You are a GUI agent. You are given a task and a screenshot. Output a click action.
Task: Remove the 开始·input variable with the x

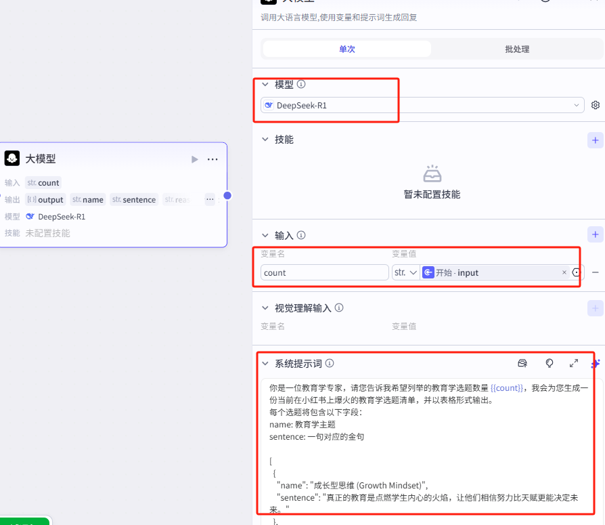click(x=564, y=272)
